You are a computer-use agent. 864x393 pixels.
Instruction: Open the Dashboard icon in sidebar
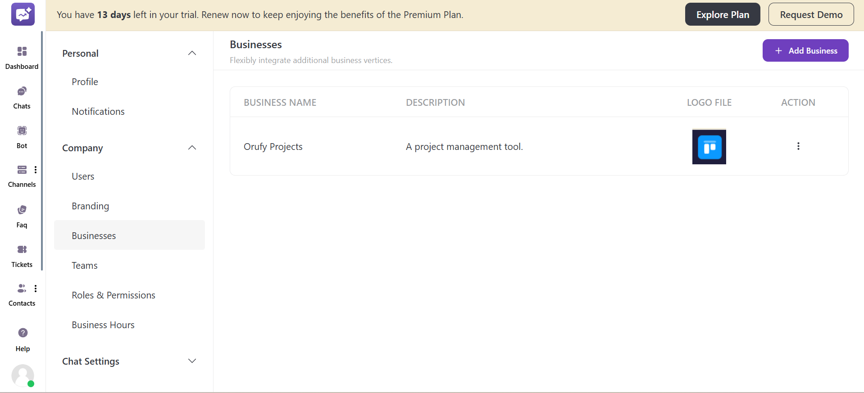[x=22, y=51]
